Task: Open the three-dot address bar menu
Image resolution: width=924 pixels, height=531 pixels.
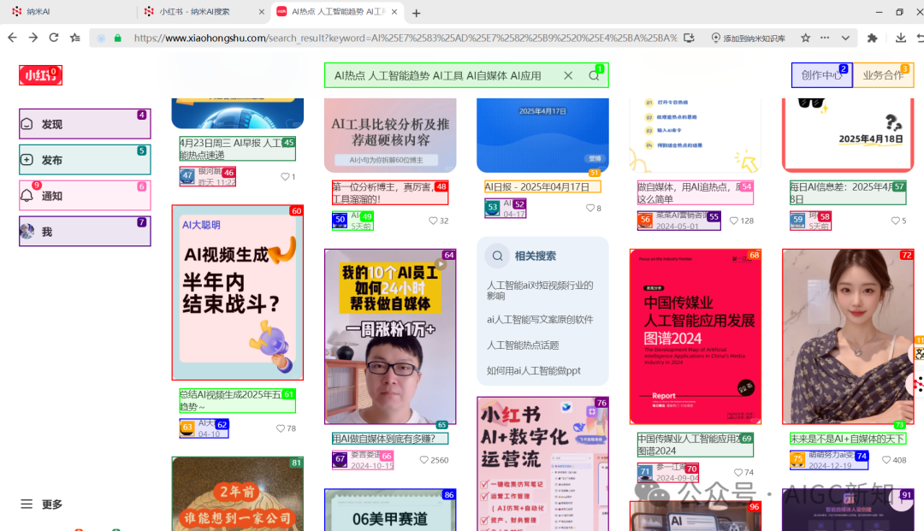Action: tap(825, 38)
